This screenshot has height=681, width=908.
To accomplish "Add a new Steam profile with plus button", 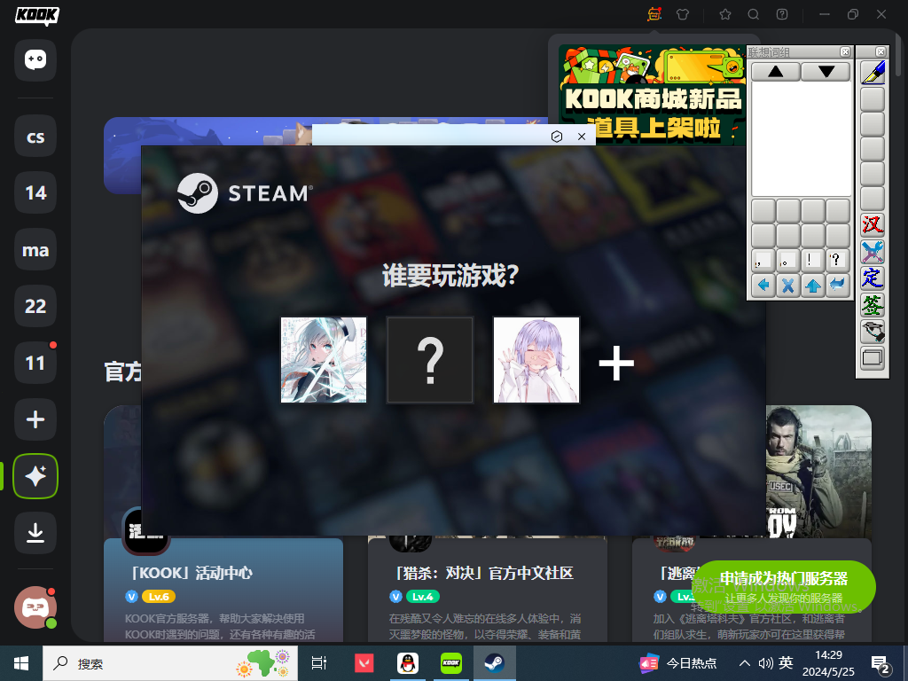I will point(616,363).
